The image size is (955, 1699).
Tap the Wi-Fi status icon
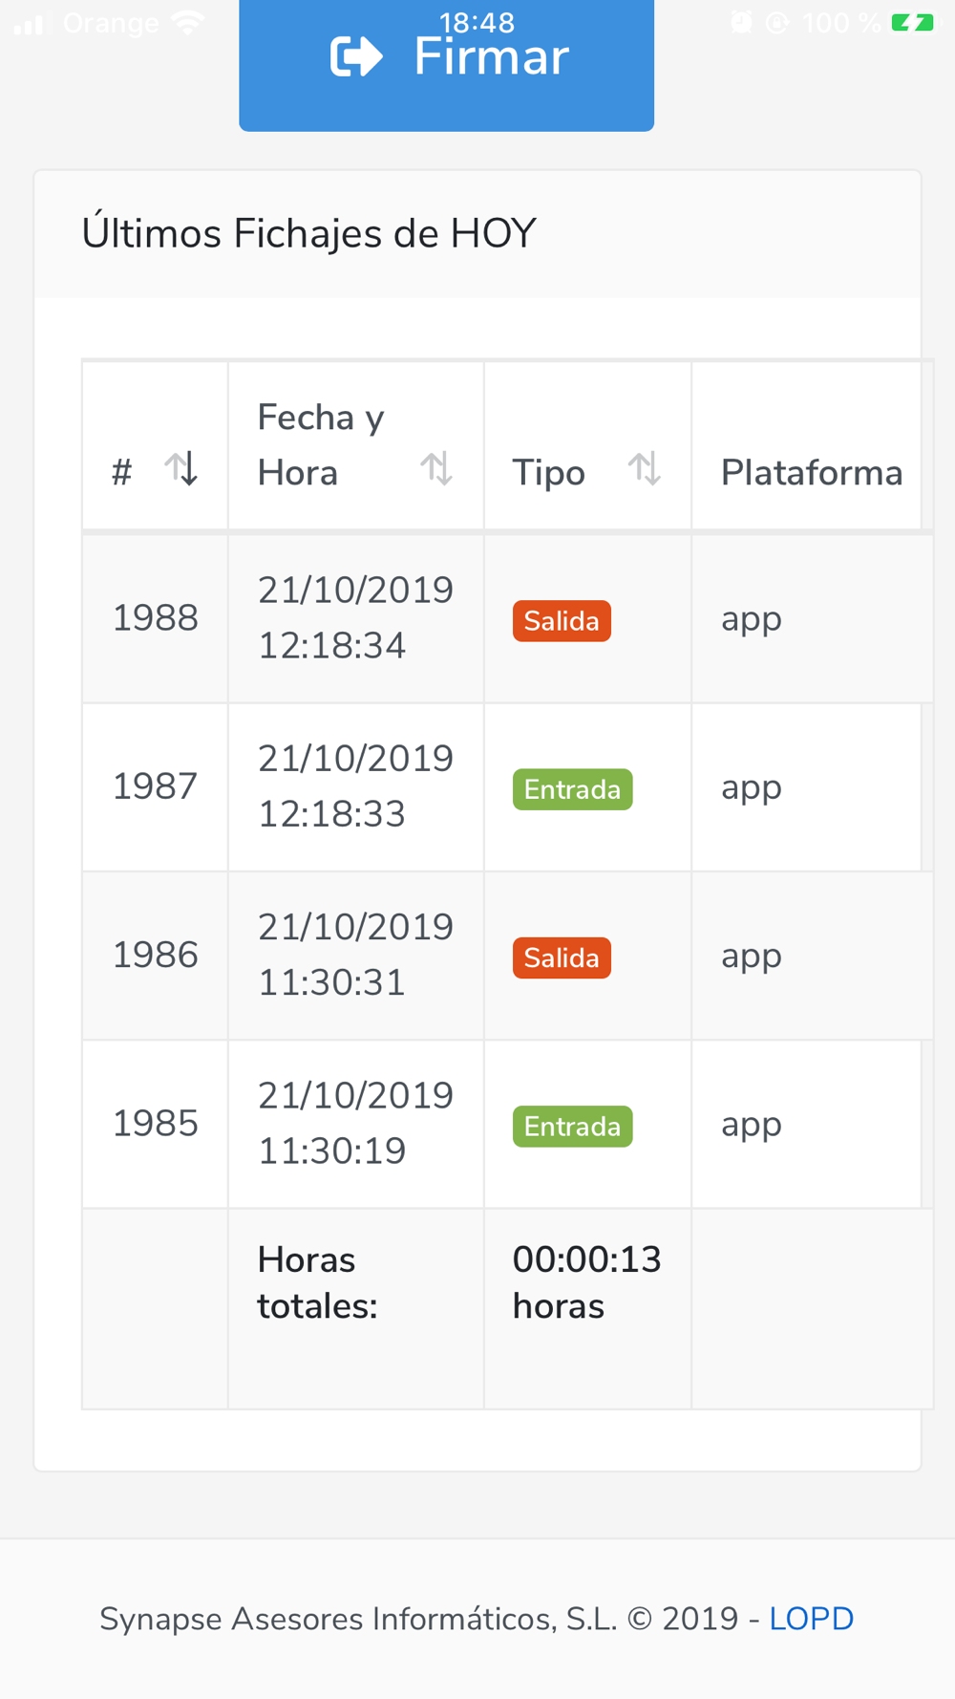click(188, 22)
